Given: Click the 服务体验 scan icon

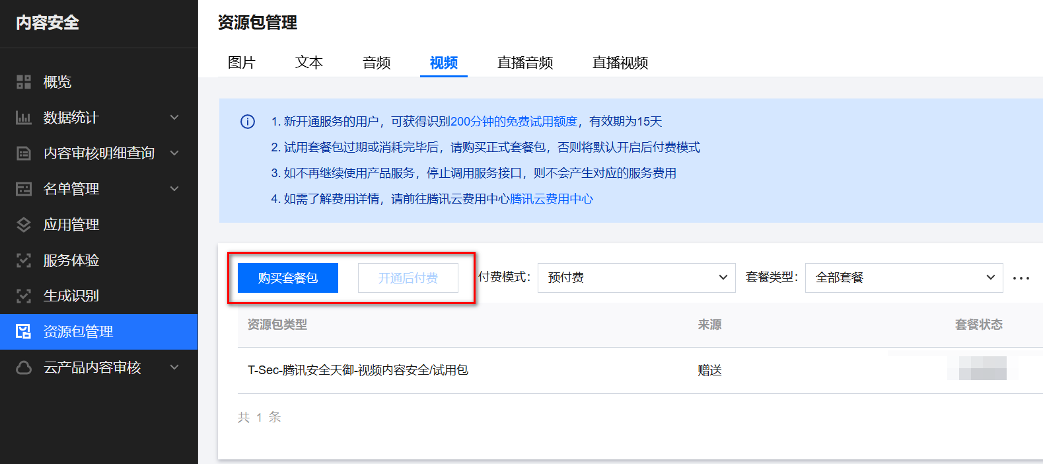Looking at the screenshot, I should click(x=24, y=260).
